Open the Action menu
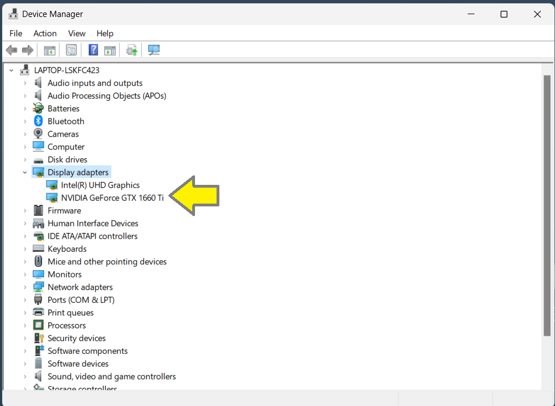 click(45, 33)
